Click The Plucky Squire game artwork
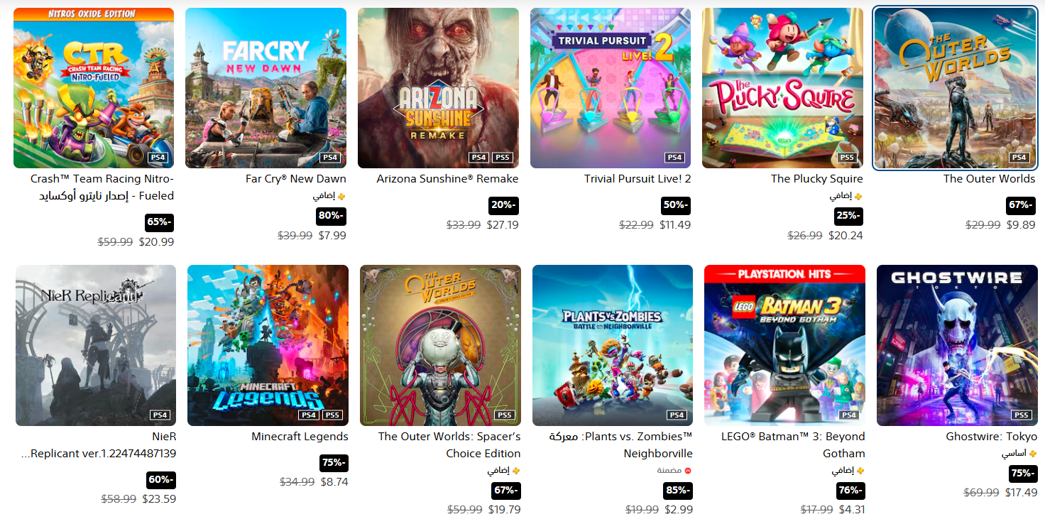 tap(783, 88)
